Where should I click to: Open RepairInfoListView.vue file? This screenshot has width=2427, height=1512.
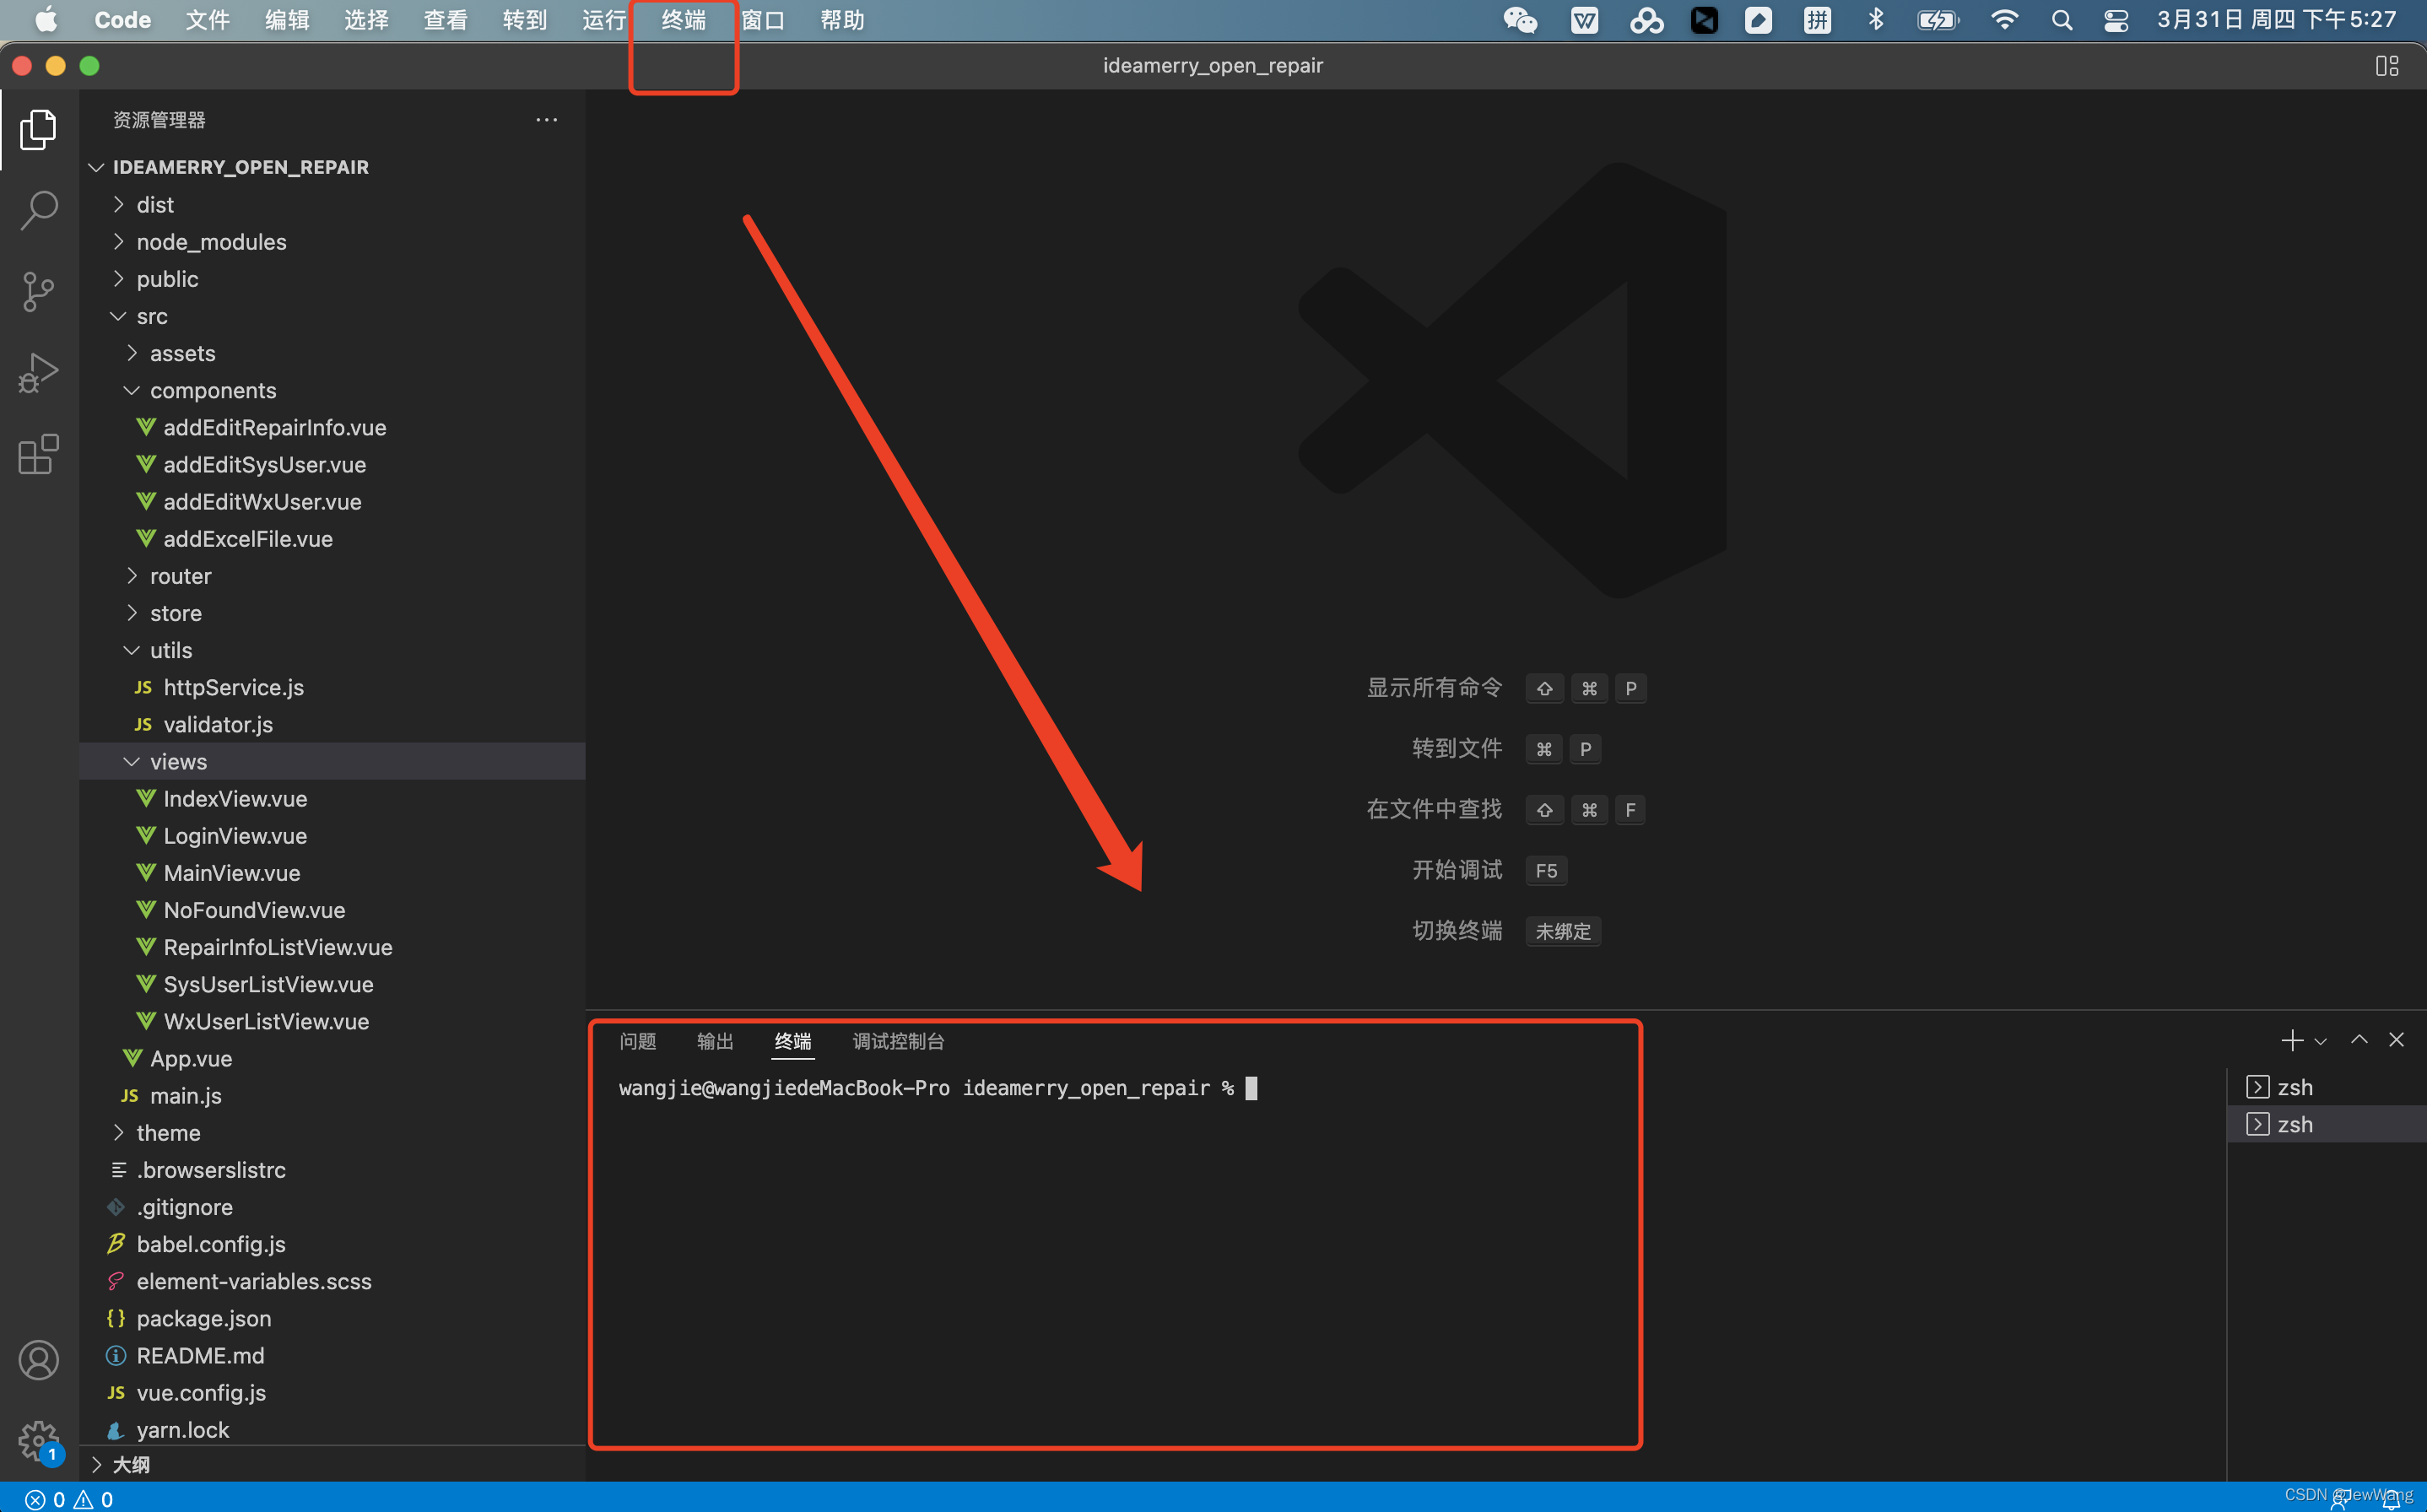pos(332,947)
